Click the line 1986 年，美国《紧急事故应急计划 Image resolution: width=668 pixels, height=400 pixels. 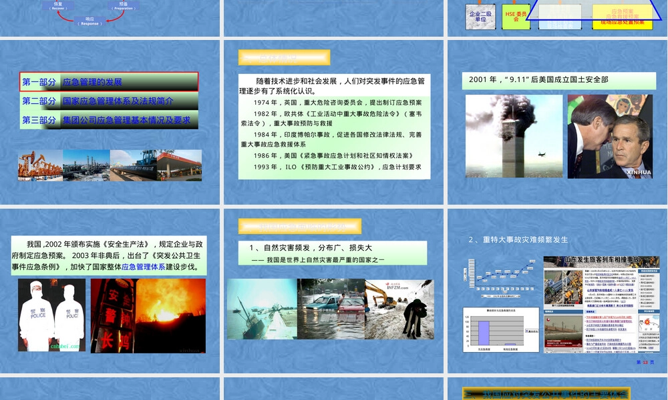(x=333, y=155)
